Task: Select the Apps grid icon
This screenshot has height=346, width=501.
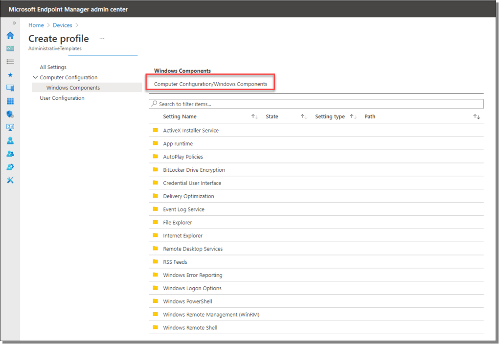Action: click(10, 100)
